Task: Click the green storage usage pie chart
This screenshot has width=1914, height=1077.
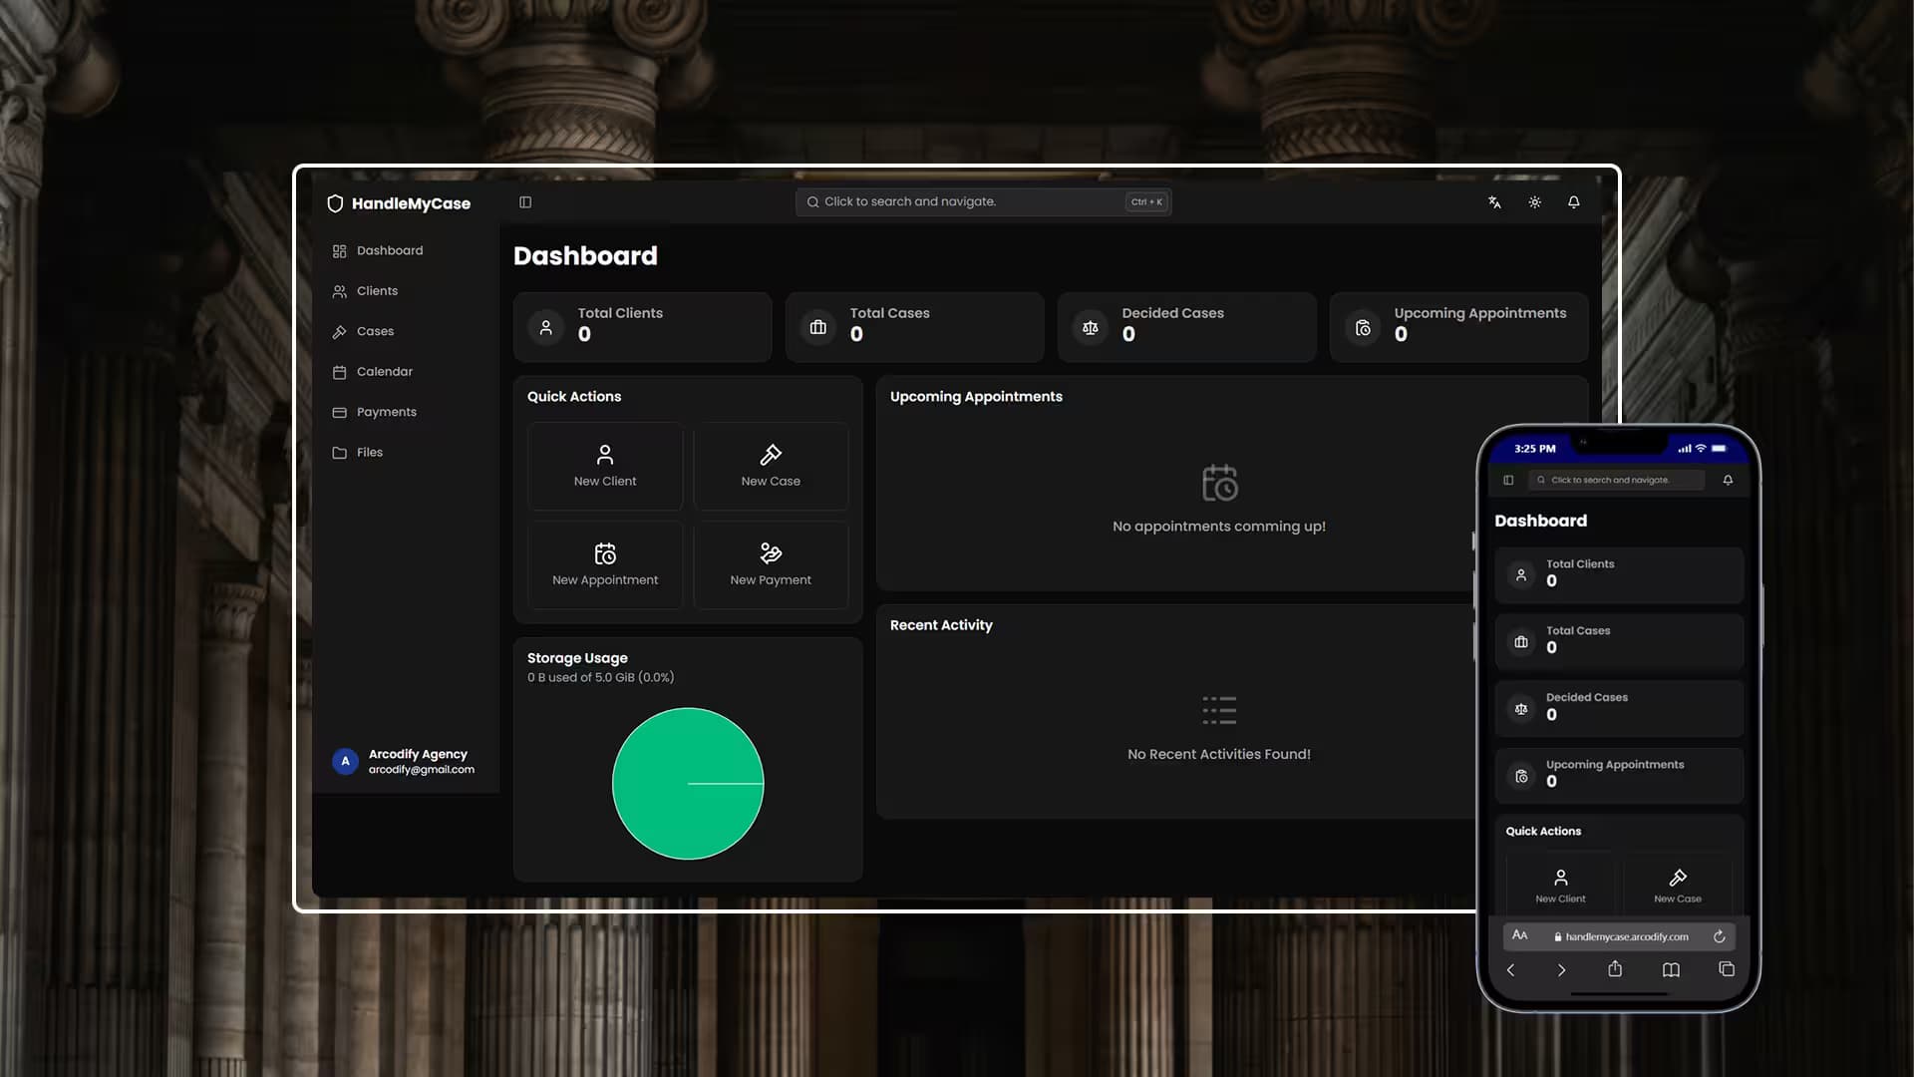Action: click(x=688, y=784)
